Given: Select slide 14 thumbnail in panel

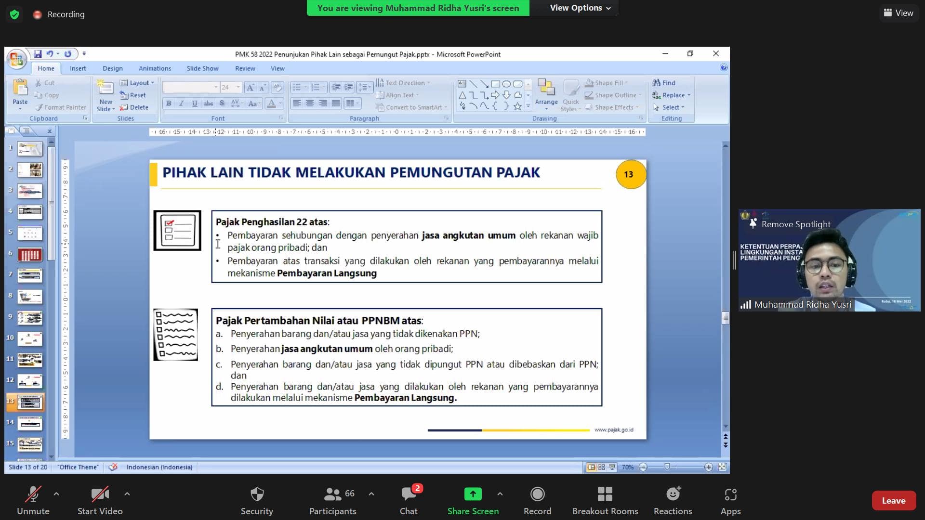Looking at the screenshot, I should pos(30,423).
